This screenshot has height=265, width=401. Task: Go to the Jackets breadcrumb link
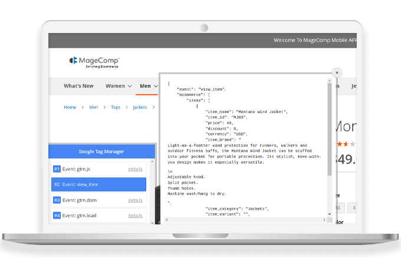[140, 107]
